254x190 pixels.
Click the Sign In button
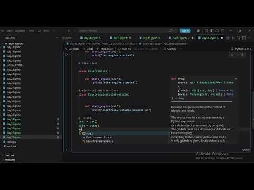pos(185,31)
